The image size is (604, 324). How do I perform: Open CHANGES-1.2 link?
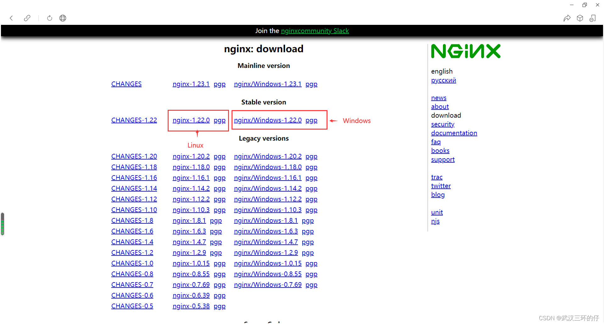tap(132, 253)
